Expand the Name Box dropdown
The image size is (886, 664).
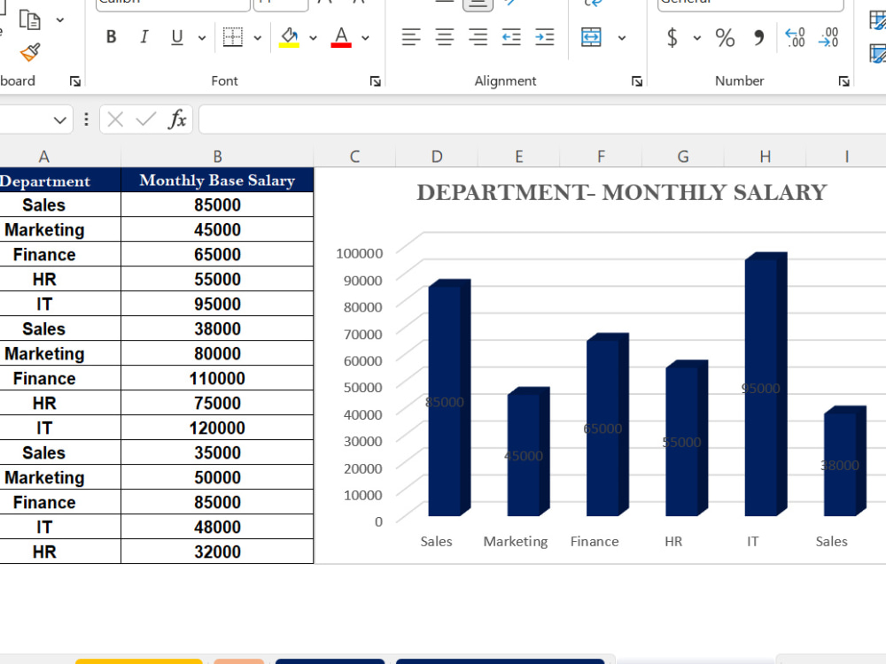pyautogui.click(x=60, y=120)
